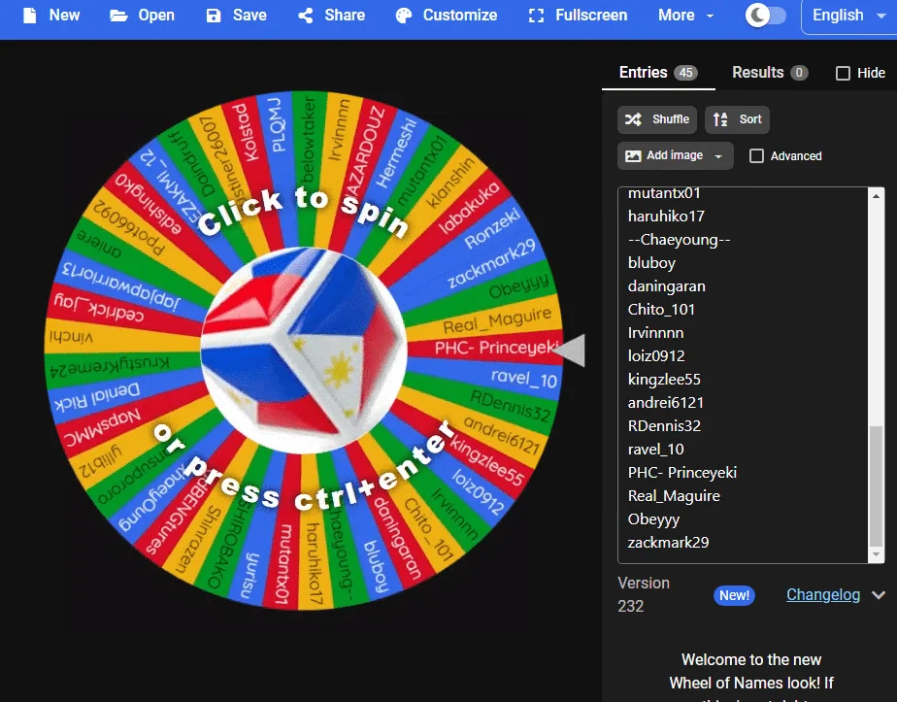This screenshot has height=702, width=897.
Task: Click the wheel pointer arrow
Action: (x=570, y=351)
